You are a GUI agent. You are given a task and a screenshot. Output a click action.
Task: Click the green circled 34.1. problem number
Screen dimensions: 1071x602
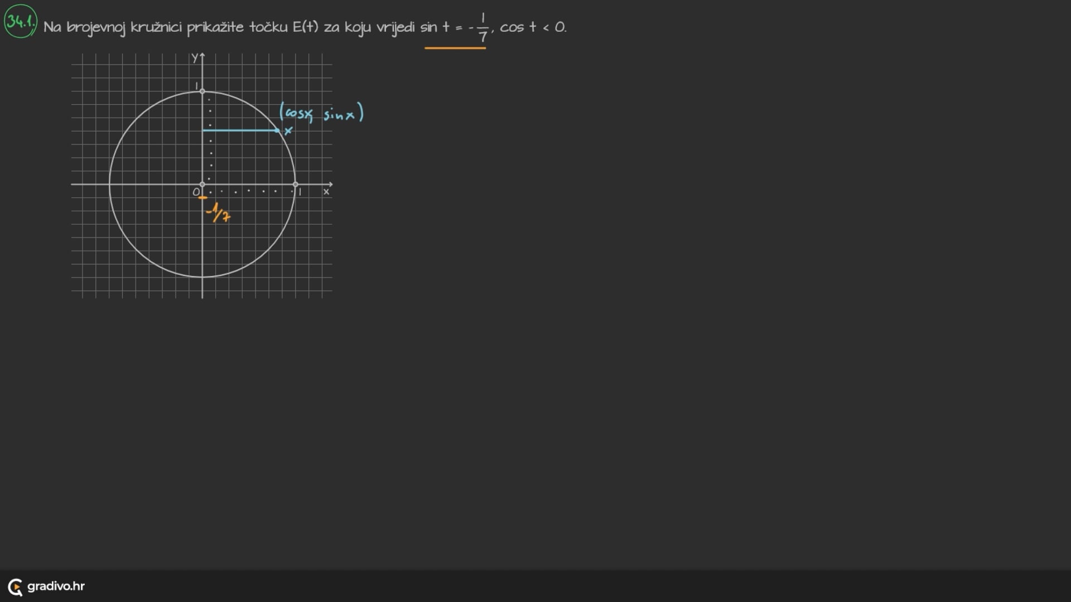point(21,22)
